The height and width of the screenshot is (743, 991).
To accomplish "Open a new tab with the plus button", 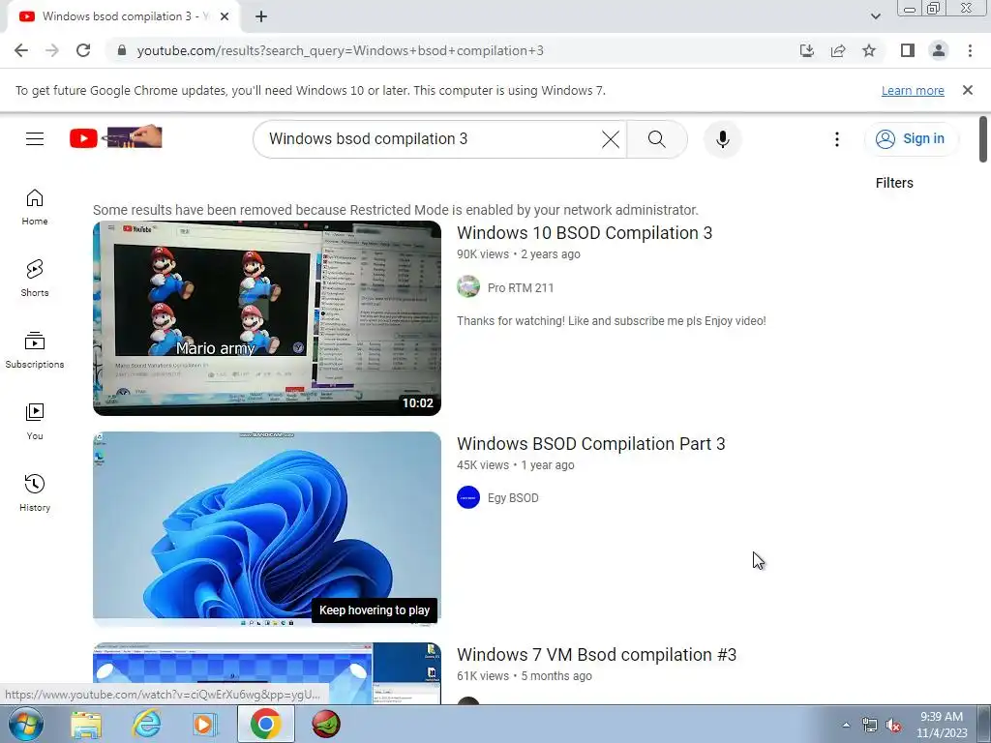I will click(x=261, y=16).
